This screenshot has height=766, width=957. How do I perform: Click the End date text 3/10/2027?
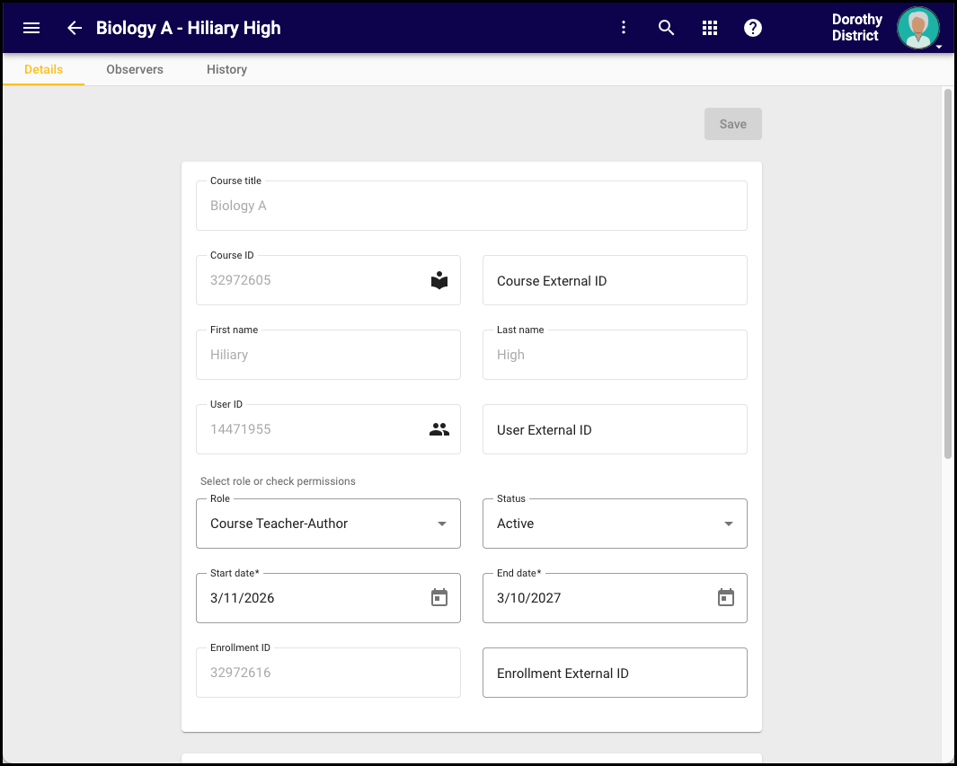point(528,598)
